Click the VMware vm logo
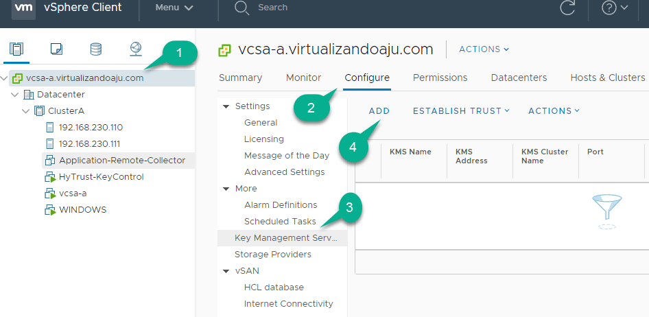Screen dimensions: 649x317 (23, 8)
